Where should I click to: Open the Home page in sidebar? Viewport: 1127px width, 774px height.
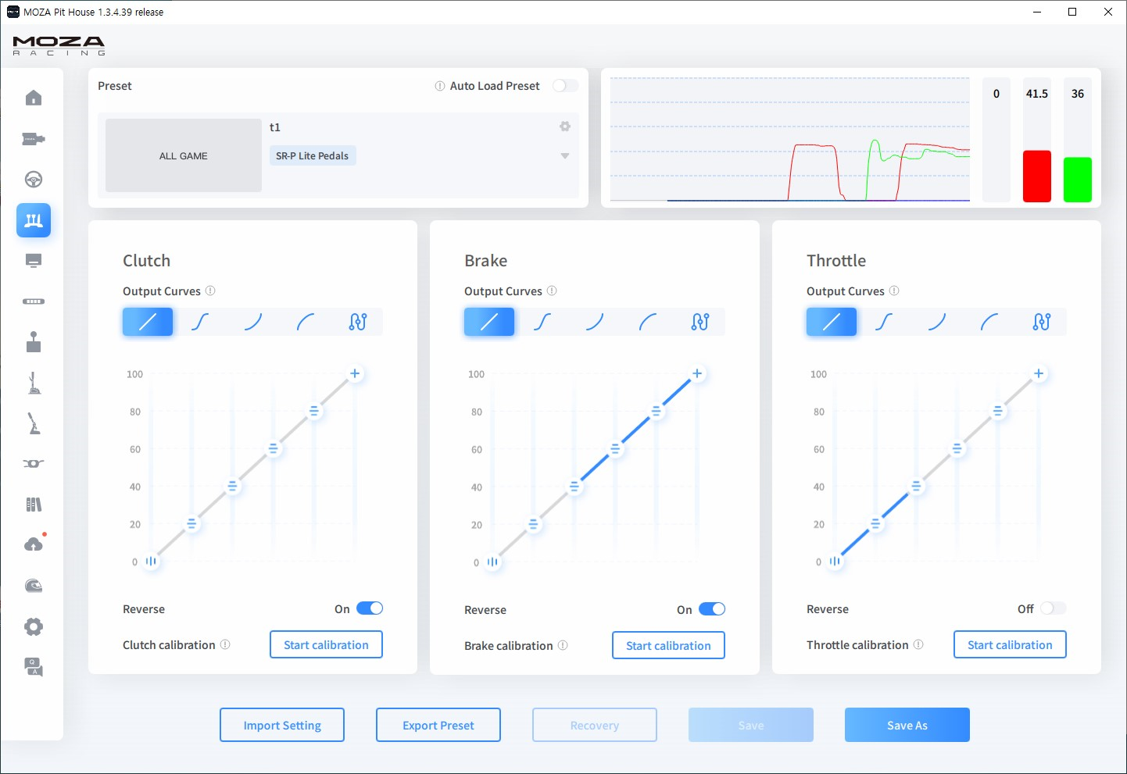tap(34, 98)
